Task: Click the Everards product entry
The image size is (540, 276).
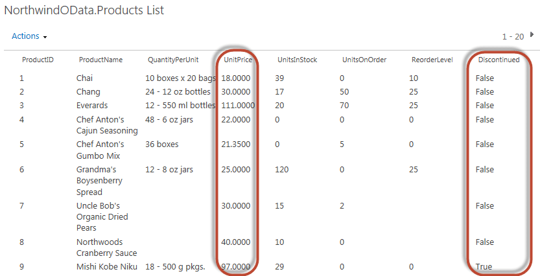Action: pos(92,106)
